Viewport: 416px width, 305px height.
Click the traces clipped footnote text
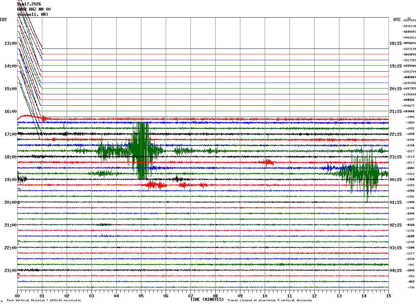[x=270, y=301]
